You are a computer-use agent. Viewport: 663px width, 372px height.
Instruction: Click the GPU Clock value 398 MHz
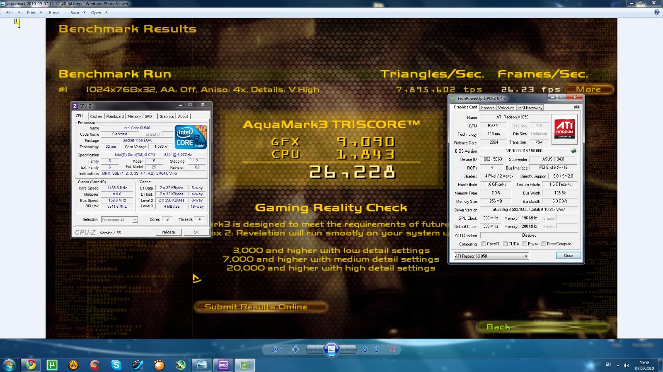coord(491,218)
